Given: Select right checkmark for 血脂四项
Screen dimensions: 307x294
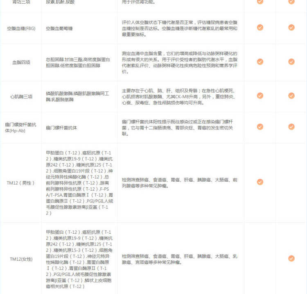Looking at the screenshot, I should click(x=291, y=62).
